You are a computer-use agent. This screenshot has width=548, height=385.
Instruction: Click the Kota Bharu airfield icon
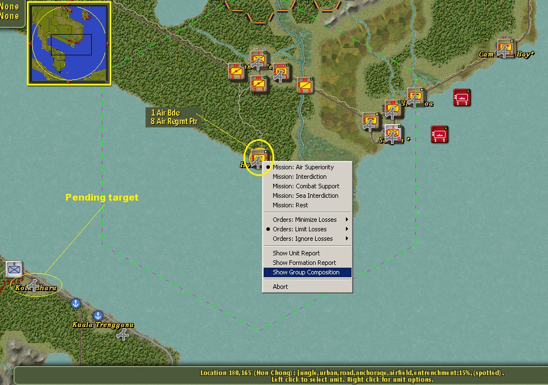pos(33,286)
